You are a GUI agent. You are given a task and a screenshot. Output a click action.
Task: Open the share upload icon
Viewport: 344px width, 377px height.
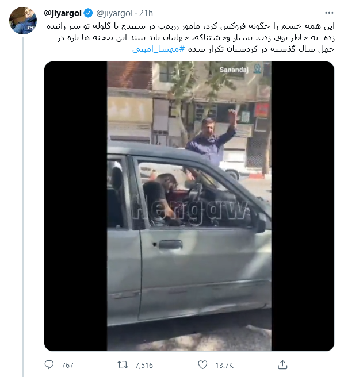(x=282, y=365)
